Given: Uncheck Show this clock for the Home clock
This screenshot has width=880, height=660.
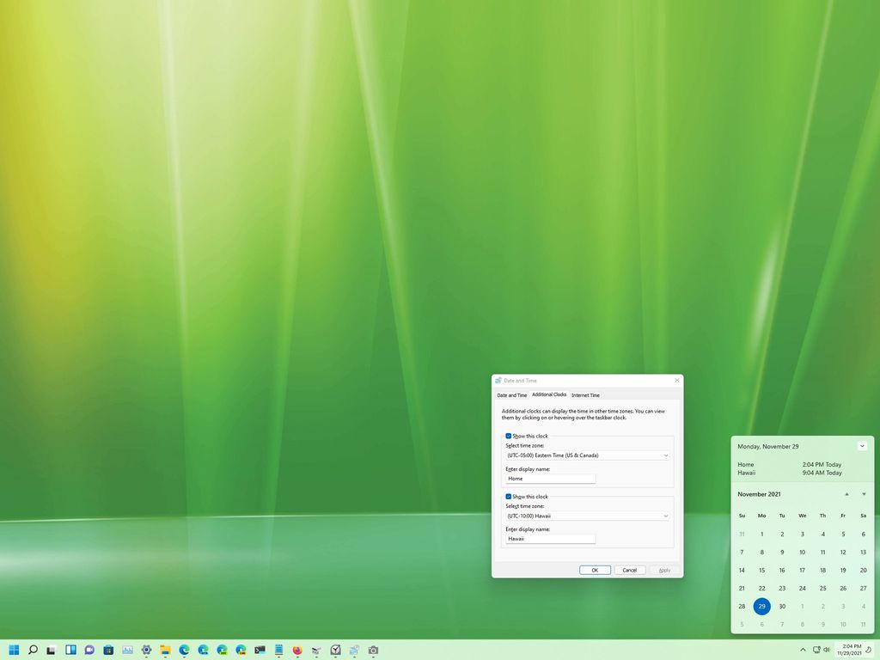Looking at the screenshot, I should coord(508,436).
